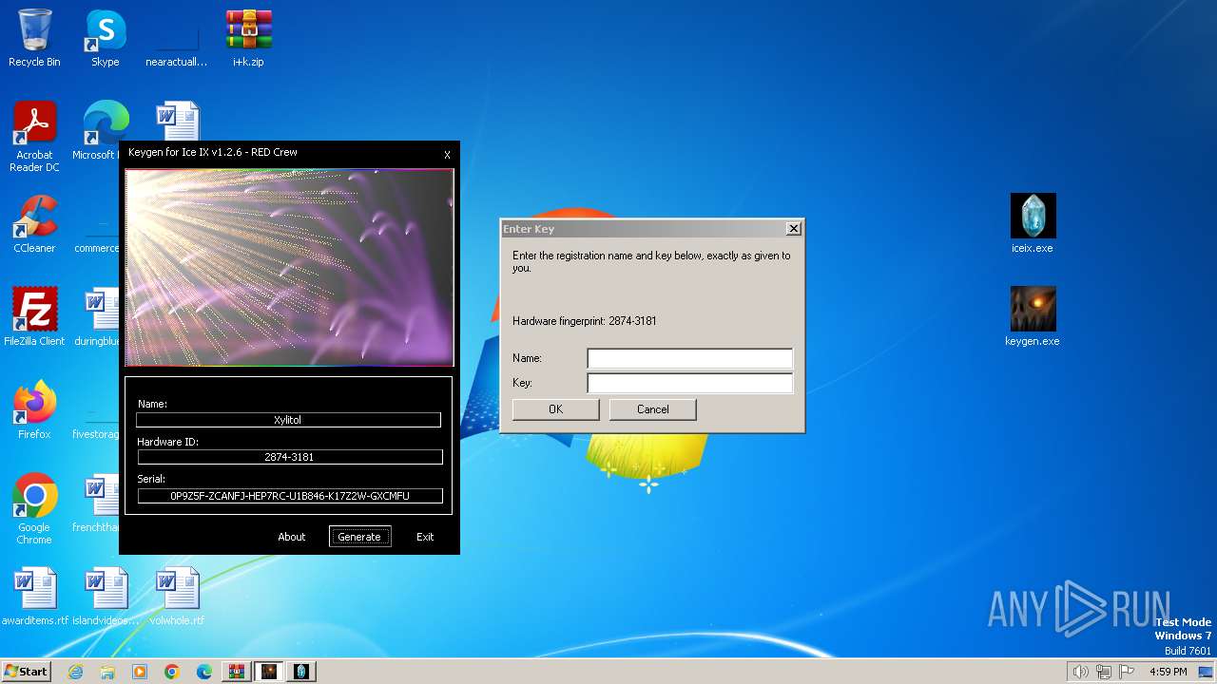The width and height of the screenshot is (1217, 684).
Task: Open the Skype desktop shortcut
Action: tap(105, 38)
